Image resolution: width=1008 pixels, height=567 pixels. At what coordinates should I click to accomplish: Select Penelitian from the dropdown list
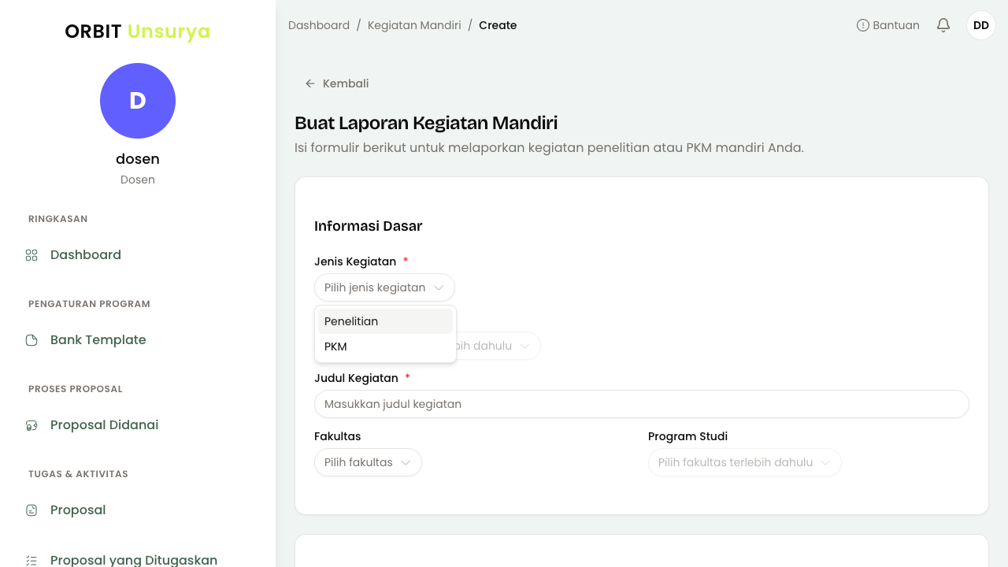pyautogui.click(x=385, y=321)
